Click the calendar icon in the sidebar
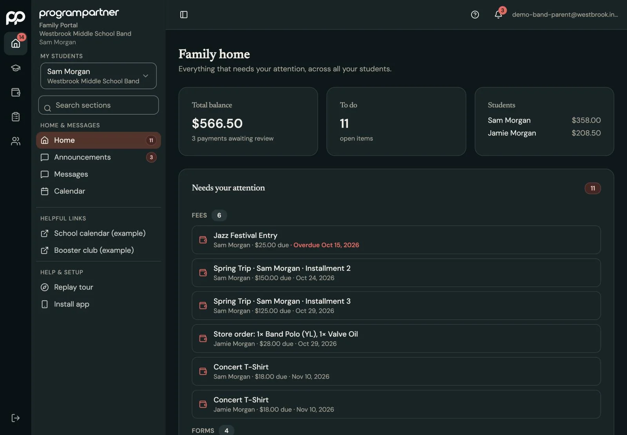Screen dimensions: 627x435 click(45, 191)
